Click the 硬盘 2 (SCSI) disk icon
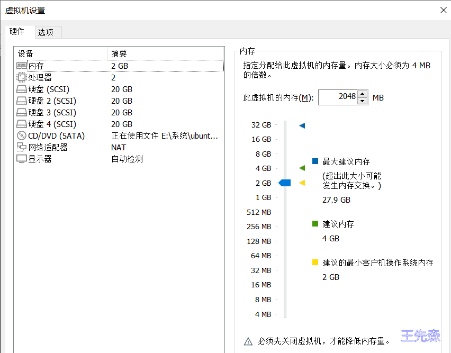 [x=22, y=101]
